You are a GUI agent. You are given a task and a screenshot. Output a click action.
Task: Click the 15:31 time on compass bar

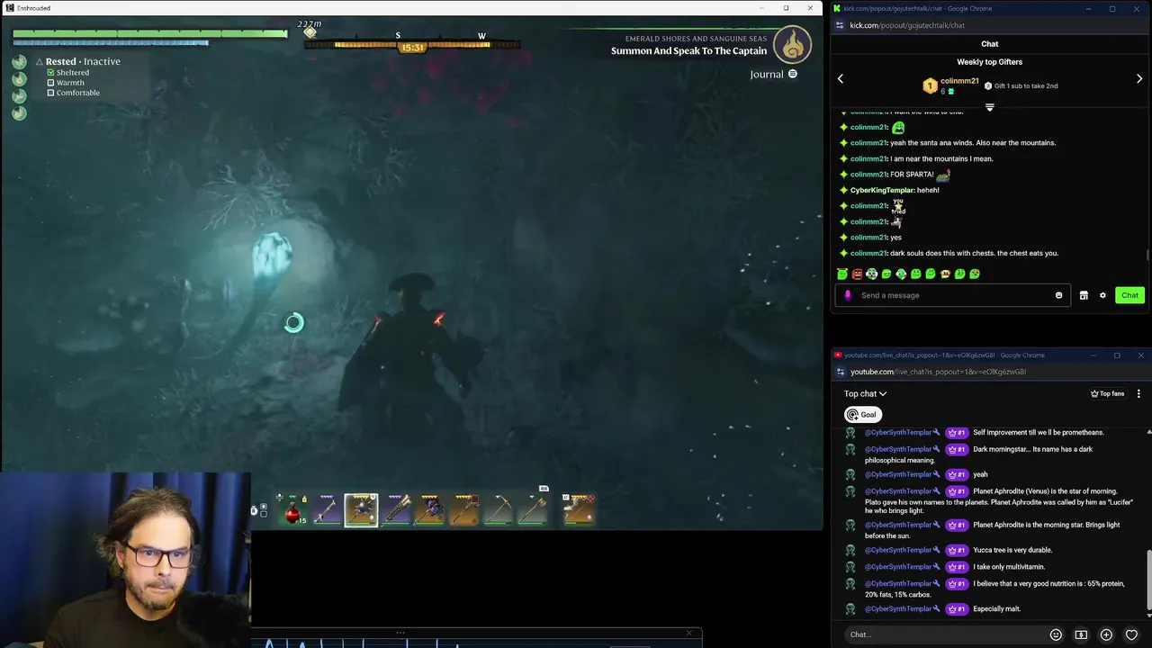pyautogui.click(x=412, y=48)
